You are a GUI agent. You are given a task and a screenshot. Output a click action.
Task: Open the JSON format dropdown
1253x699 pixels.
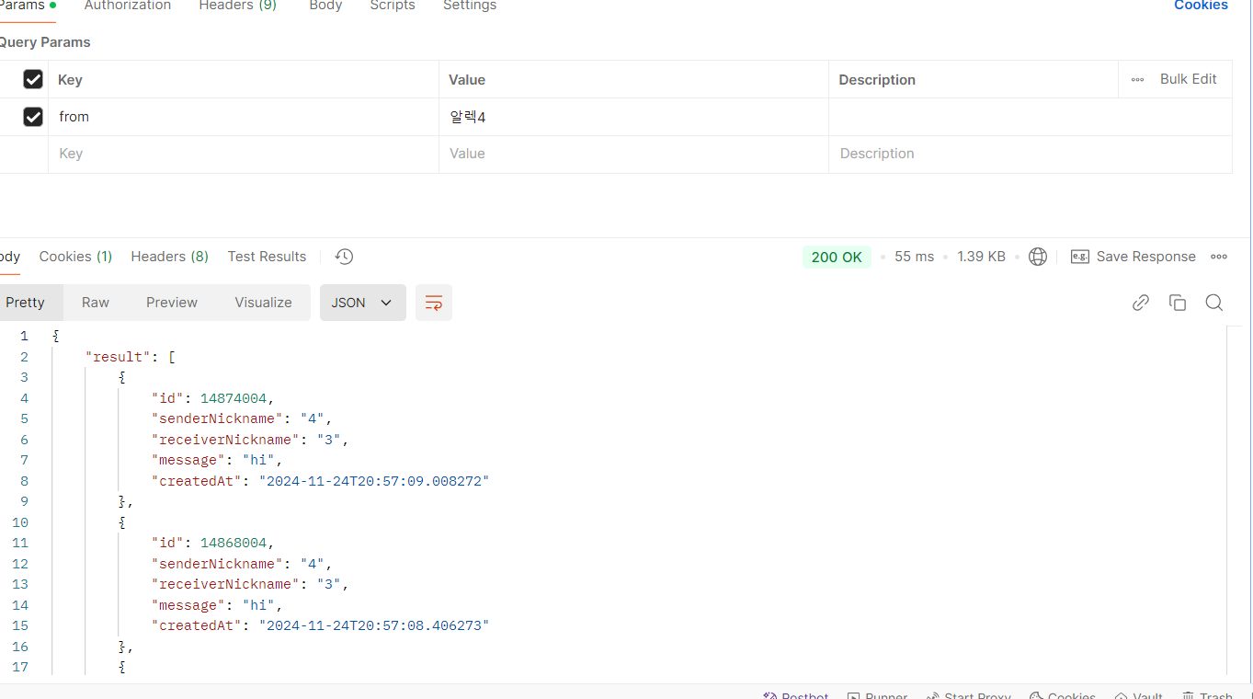pyautogui.click(x=363, y=303)
